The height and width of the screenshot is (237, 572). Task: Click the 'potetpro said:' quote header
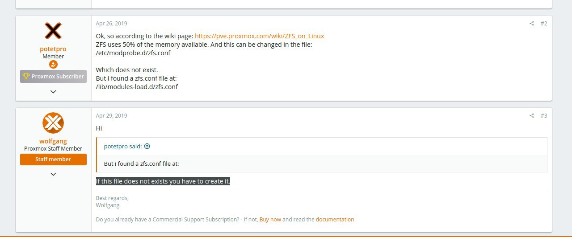(x=123, y=146)
